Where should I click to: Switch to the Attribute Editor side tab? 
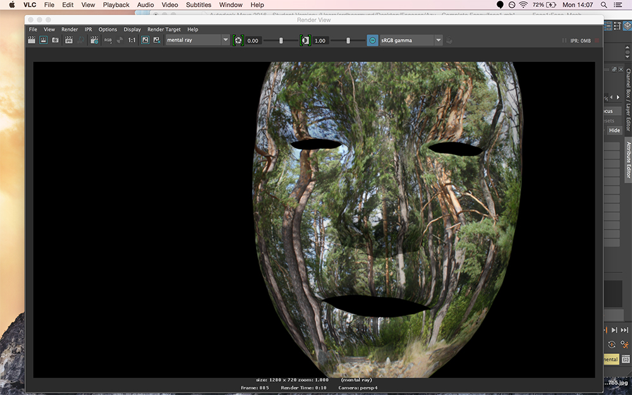(x=628, y=160)
